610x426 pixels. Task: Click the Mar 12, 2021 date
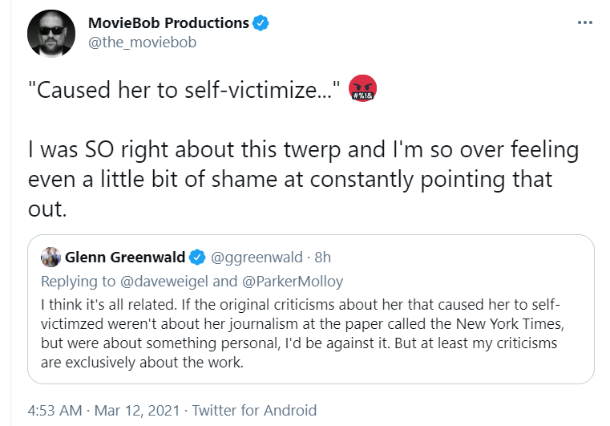coord(137,411)
